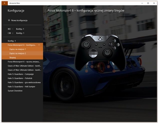Select slot 2 switch icon

(x=9, y=33)
